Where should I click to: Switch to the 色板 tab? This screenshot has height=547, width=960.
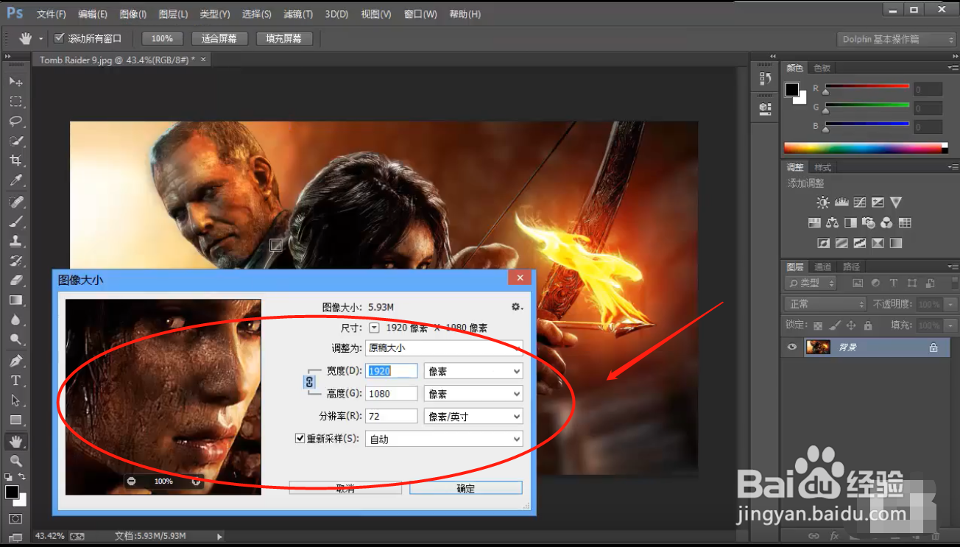822,68
